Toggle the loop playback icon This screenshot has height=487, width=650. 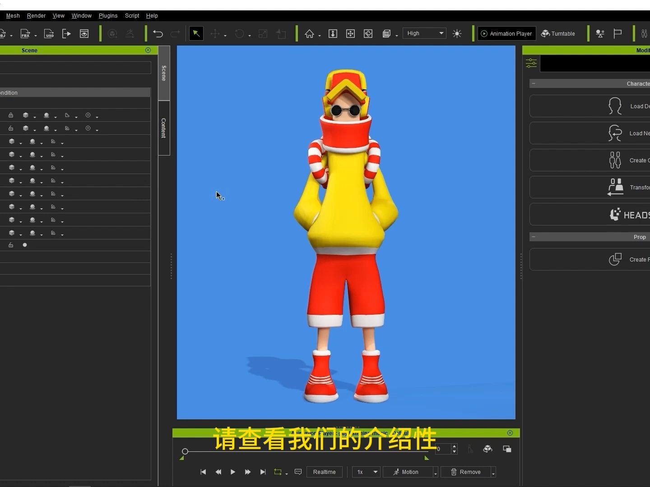(278, 472)
